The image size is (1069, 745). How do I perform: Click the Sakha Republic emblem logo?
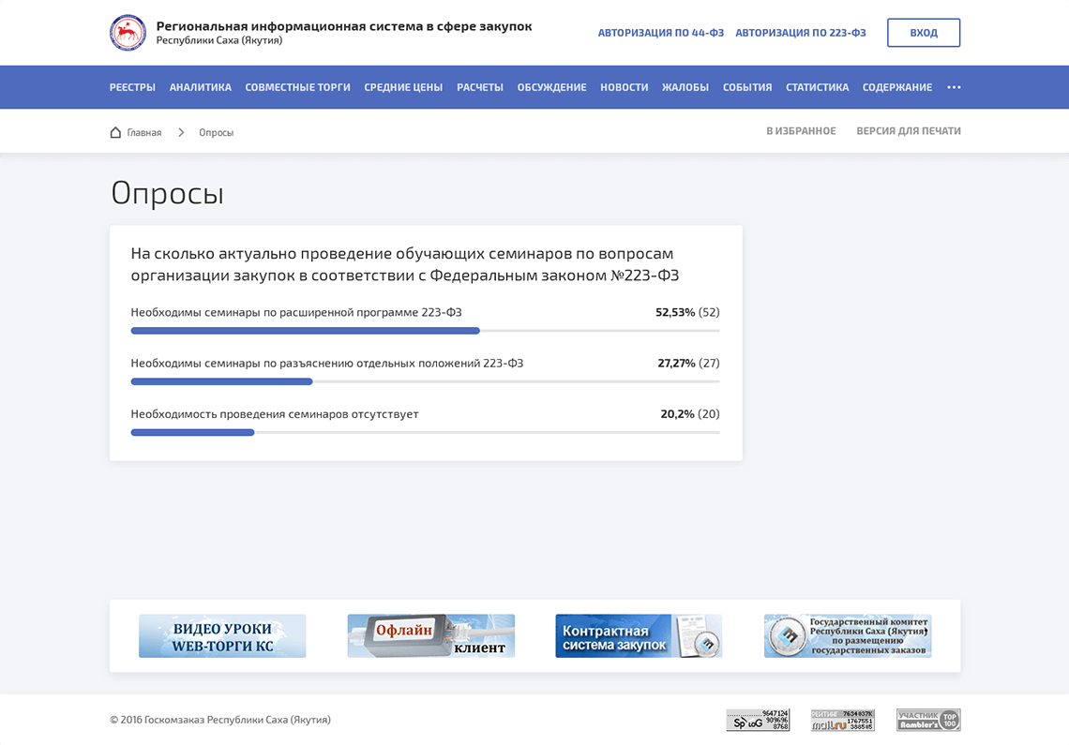tap(128, 33)
